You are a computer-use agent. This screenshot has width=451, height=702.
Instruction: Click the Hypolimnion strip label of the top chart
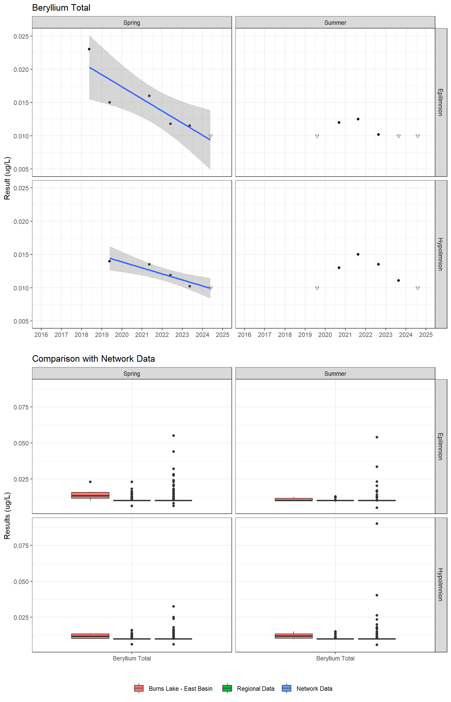[441, 254]
